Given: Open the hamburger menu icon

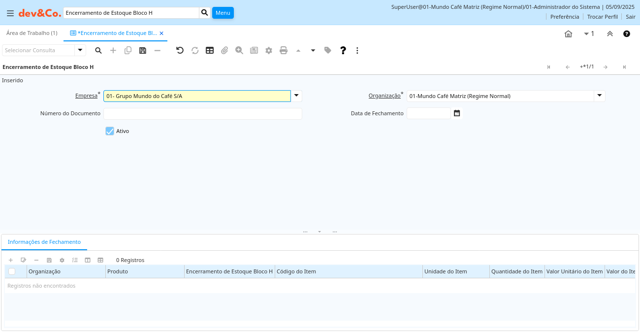Looking at the screenshot, I should [x=10, y=13].
